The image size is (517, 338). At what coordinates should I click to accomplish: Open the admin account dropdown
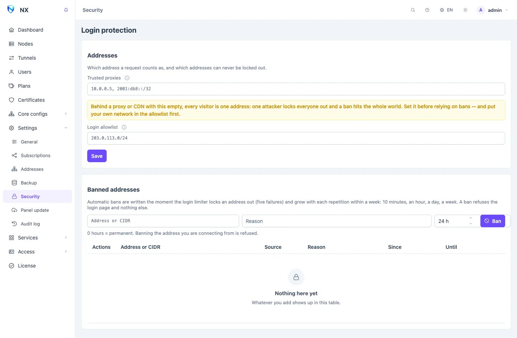tap(493, 10)
